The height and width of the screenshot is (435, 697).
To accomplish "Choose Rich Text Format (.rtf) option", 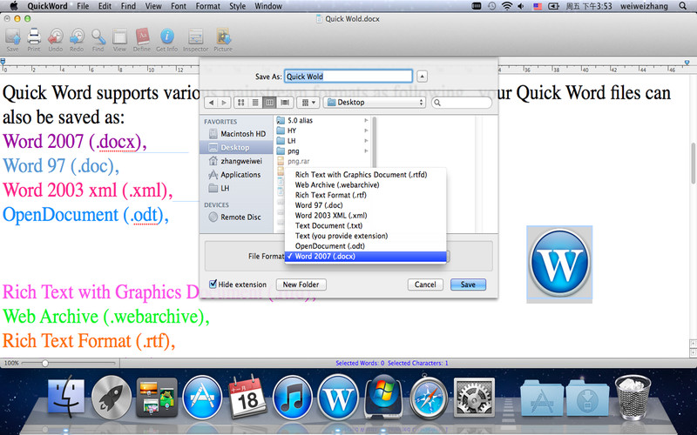I will [365, 195].
